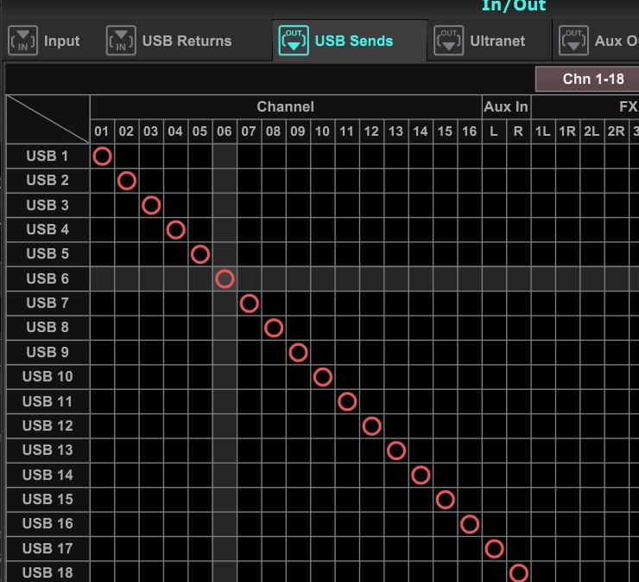Toggle USB 13 routing at channel 13

[396, 451]
